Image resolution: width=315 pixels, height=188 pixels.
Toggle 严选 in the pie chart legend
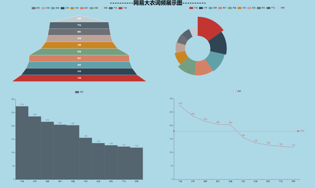click(x=271, y=8)
